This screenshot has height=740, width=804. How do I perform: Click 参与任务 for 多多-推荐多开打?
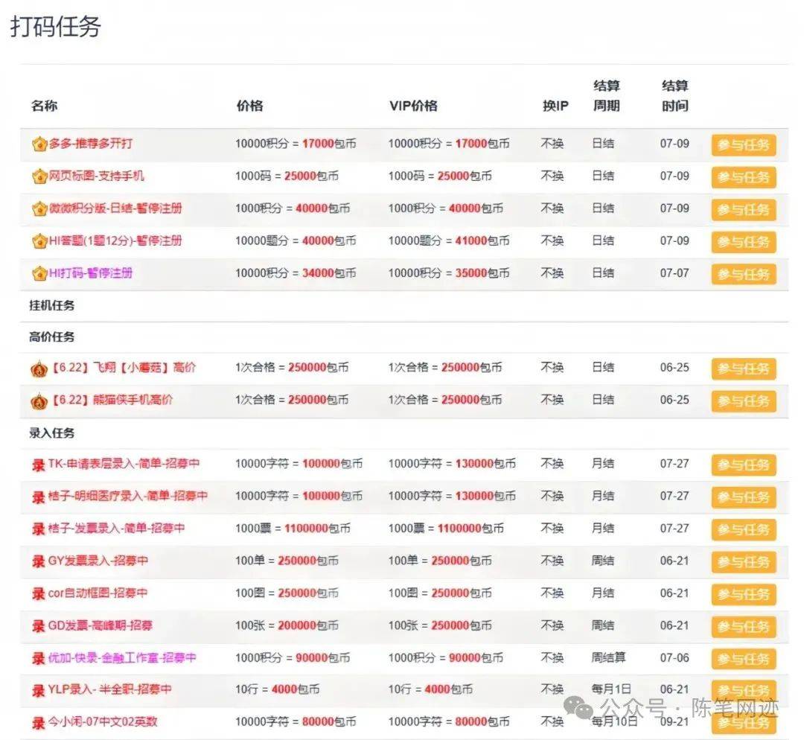(744, 145)
